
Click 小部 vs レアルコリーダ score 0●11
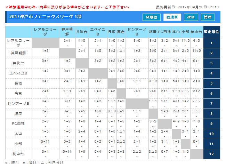click(x=45, y=142)
